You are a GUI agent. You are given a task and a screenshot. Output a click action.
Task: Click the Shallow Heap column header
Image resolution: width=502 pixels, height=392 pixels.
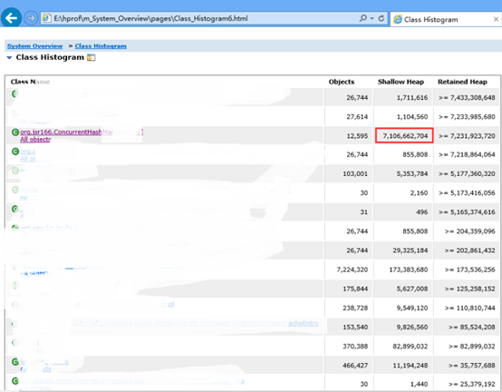[401, 82]
